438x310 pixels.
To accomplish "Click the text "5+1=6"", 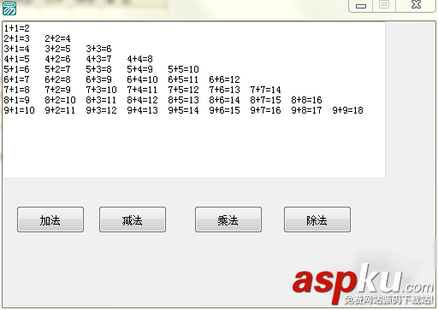I will pos(17,69).
